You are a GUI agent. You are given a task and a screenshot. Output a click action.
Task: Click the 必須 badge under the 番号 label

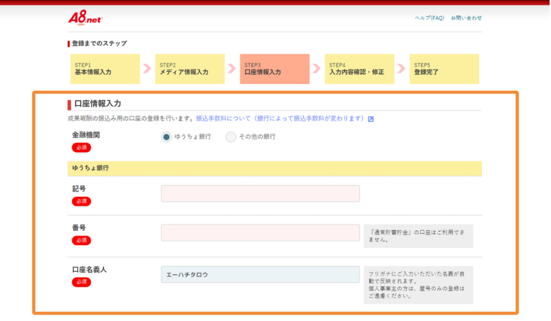81,240
